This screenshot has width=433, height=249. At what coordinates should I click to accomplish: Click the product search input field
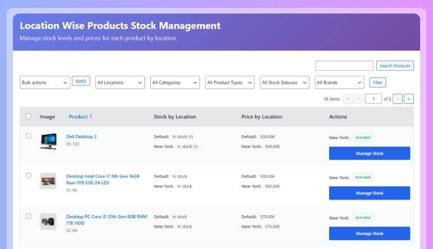344,66
